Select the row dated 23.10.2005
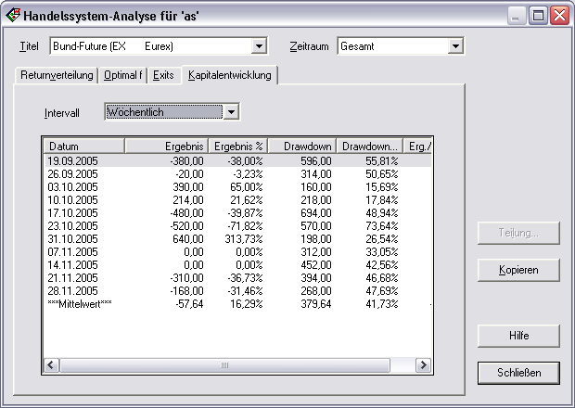Image resolution: width=575 pixels, height=408 pixels. 237,226
